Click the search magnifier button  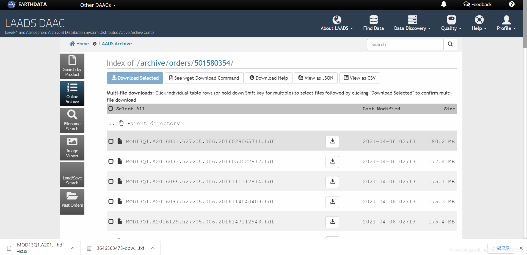coord(450,45)
